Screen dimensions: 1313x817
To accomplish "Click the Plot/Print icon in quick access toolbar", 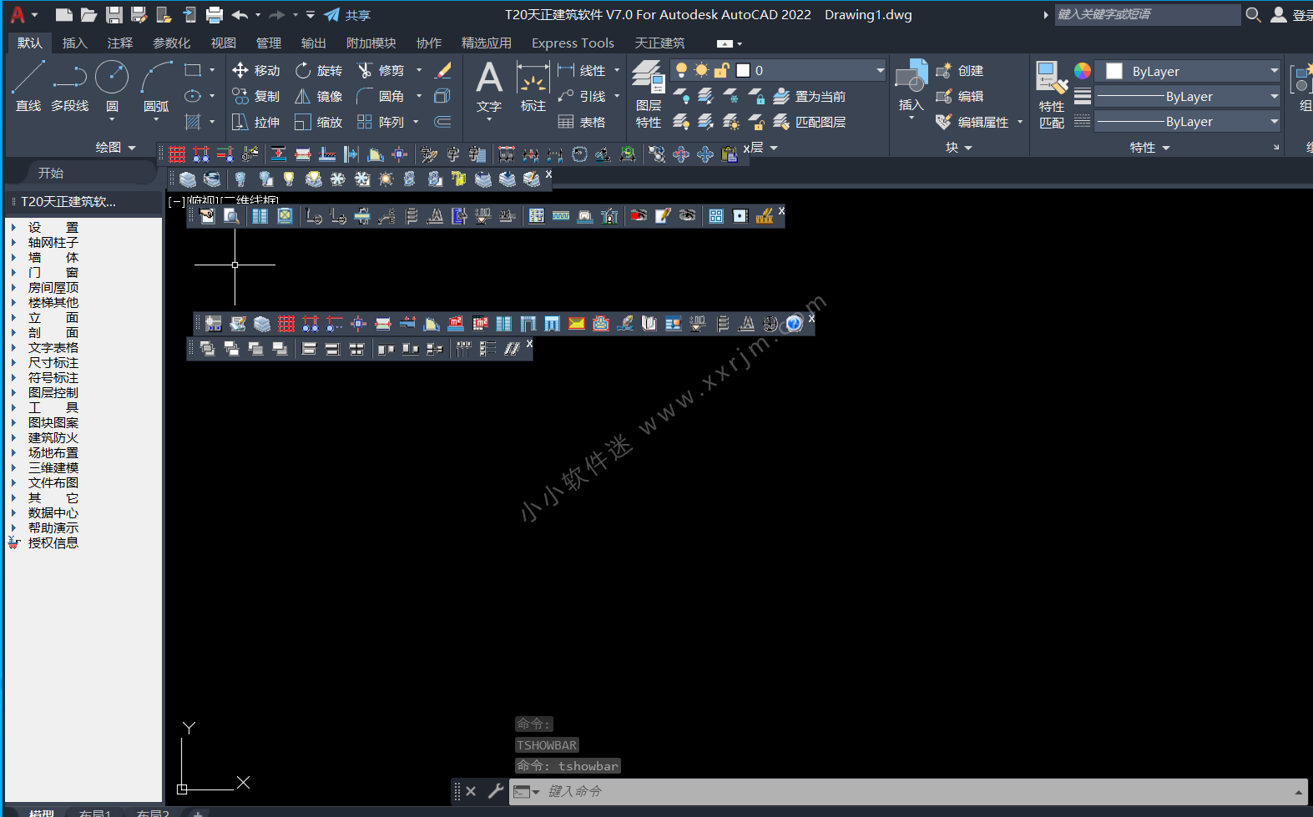I will 215,15.
